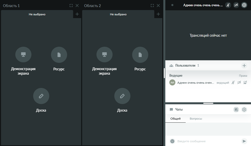Select the Не выбрано tab in Область 2
The width and height of the screenshot is (251, 146).
coord(118,14)
